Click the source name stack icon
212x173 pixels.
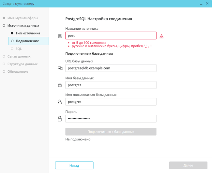click(x=60, y=36)
